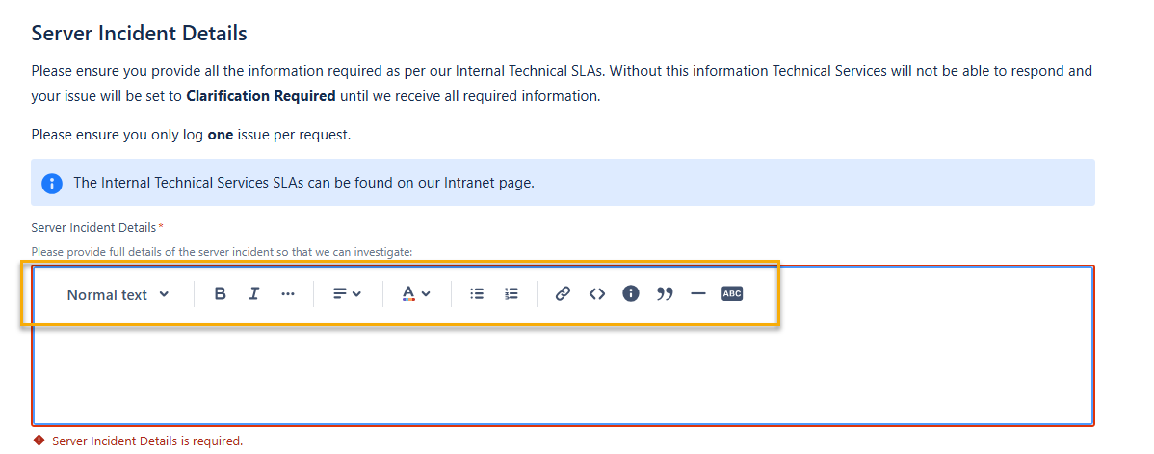Image resolution: width=1154 pixels, height=454 pixels.
Task: Click the 'Server Incident Details is required.' error text
Action: tap(147, 441)
